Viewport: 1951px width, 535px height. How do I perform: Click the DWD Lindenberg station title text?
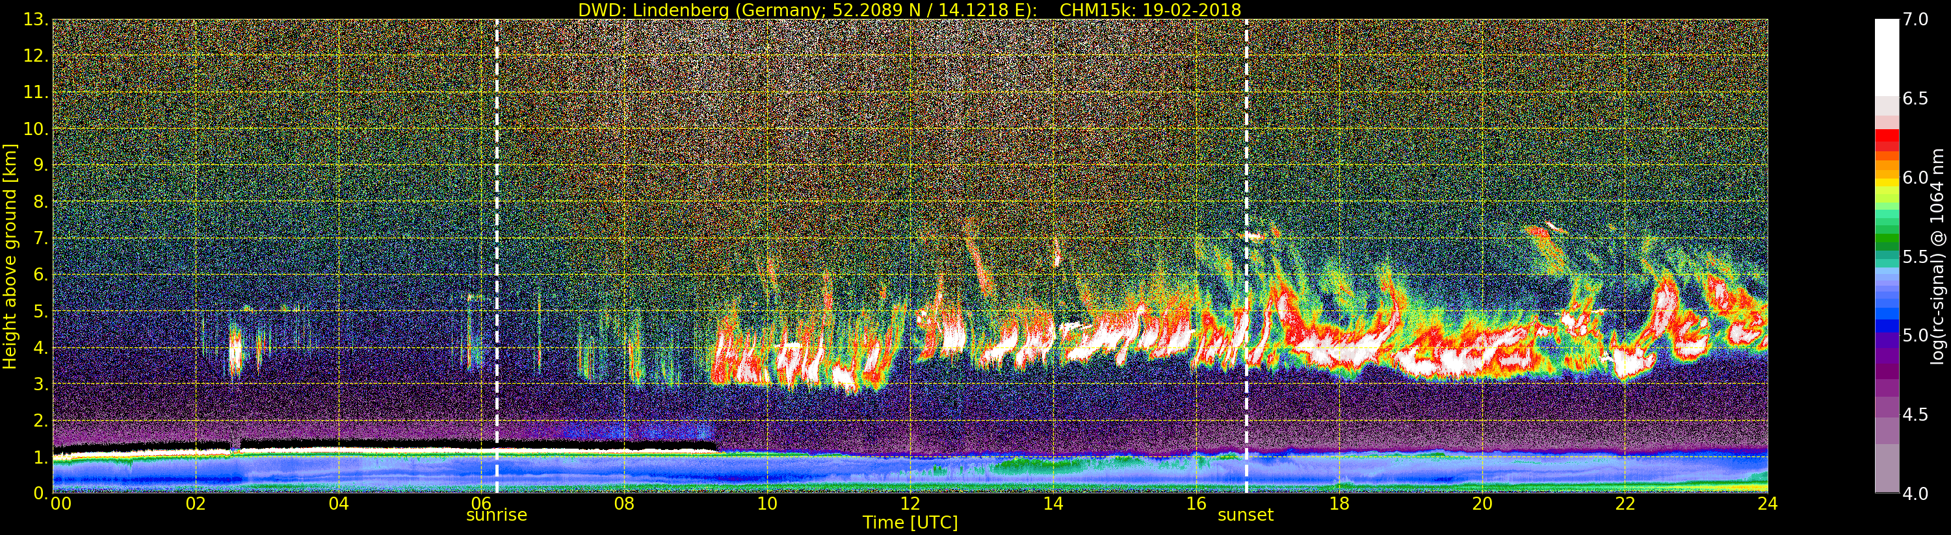click(x=808, y=10)
